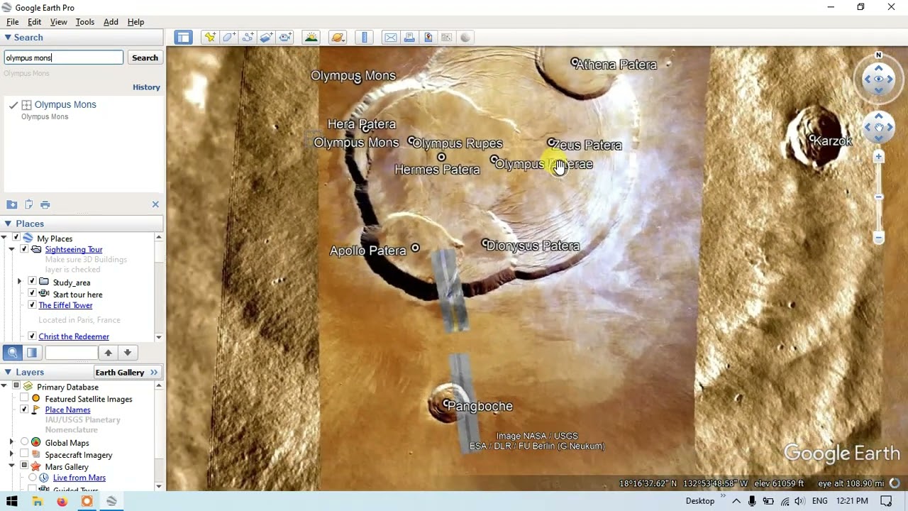908x511 pixels.
Task: Select the Global Maps radio button
Action: point(24,443)
